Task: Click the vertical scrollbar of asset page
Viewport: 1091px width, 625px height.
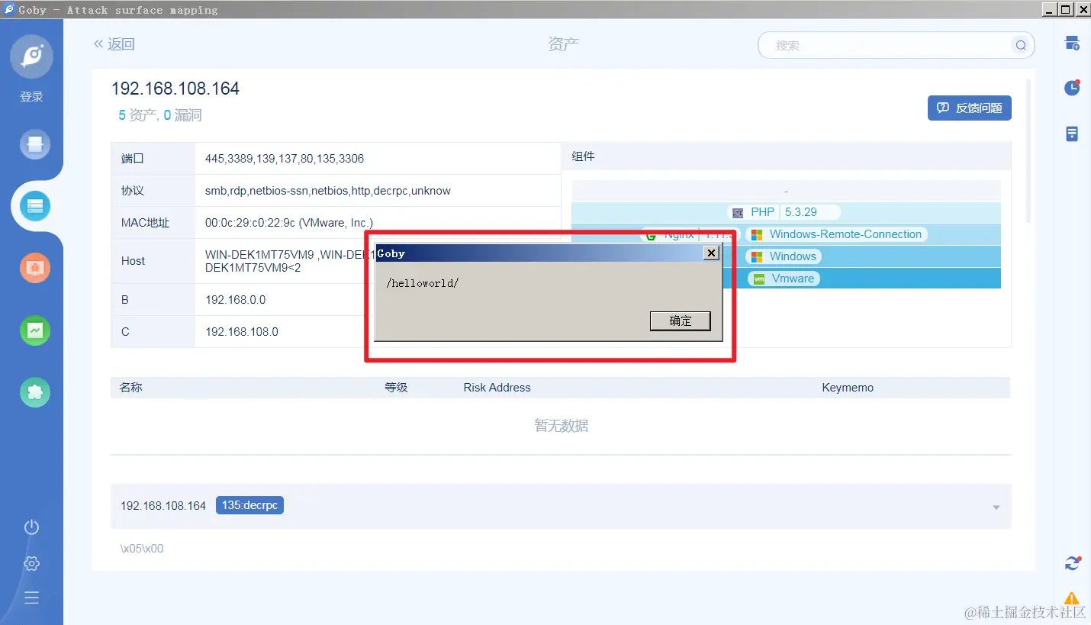Action: pos(1029,150)
